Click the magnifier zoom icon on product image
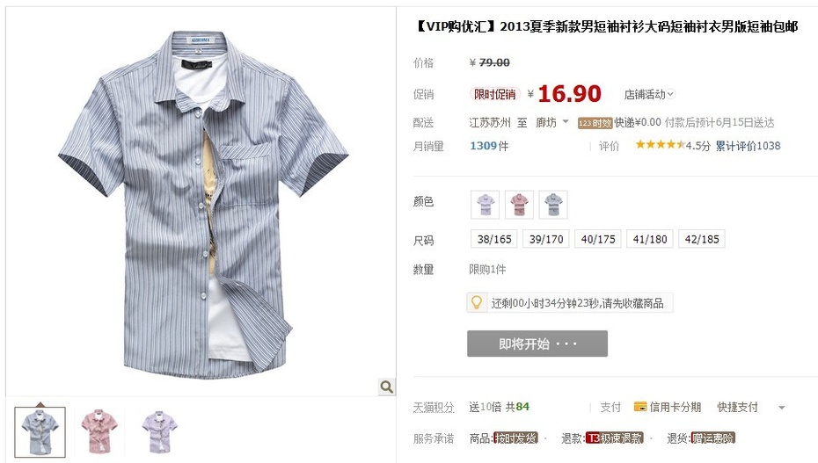The image size is (818, 463). pyautogui.click(x=386, y=387)
